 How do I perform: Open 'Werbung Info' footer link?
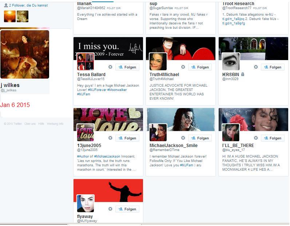pyautogui.click(x=55, y=124)
